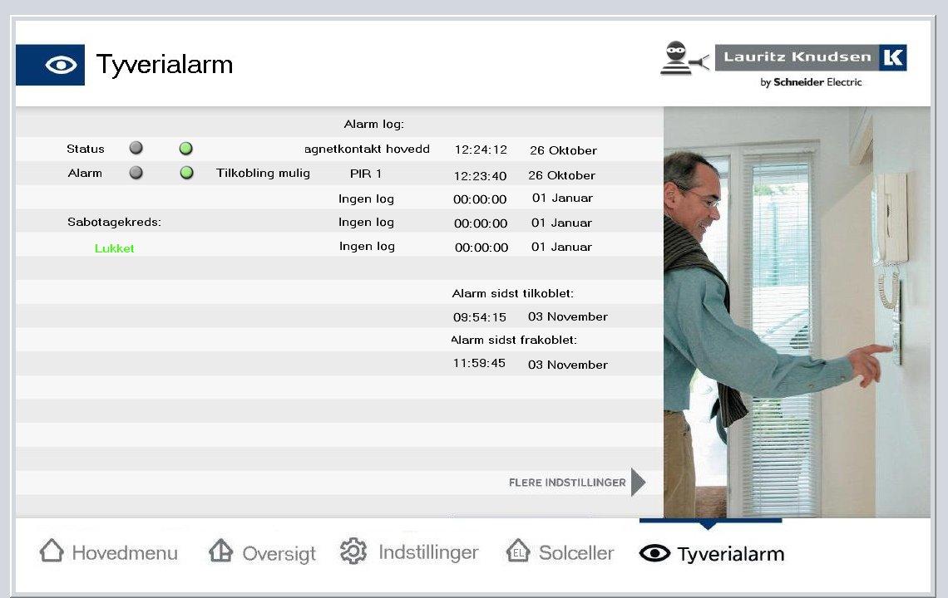Image resolution: width=948 pixels, height=598 pixels.
Task: Click the eye icon in bottom Tyverialarm tab
Action: [x=654, y=553]
